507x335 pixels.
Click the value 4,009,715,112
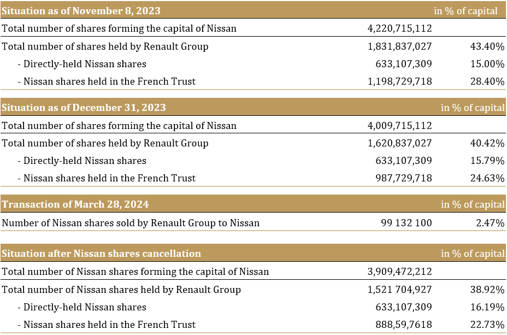pyautogui.click(x=400, y=126)
